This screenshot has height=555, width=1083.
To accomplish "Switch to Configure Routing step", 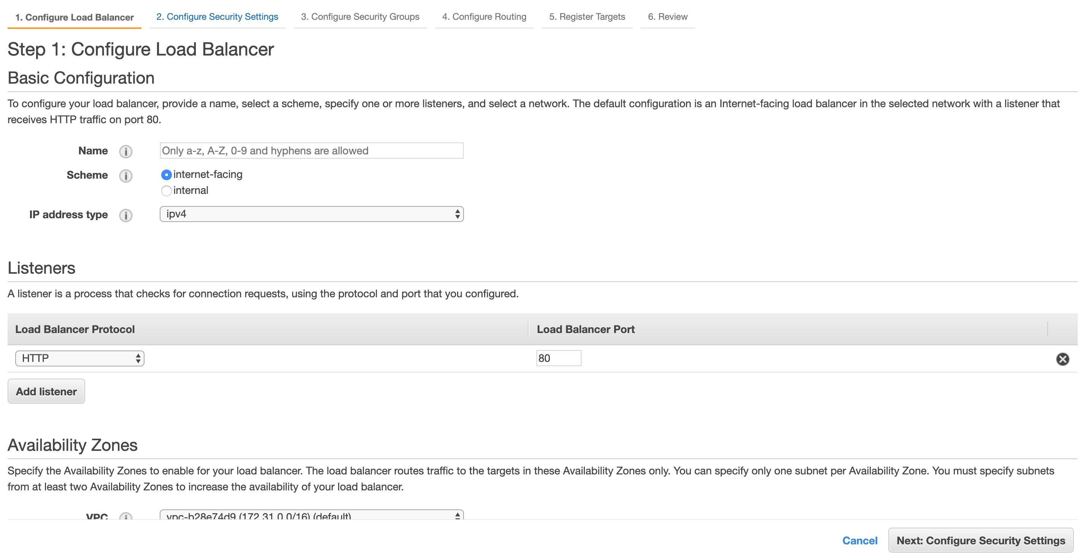I will pyautogui.click(x=484, y=17).
